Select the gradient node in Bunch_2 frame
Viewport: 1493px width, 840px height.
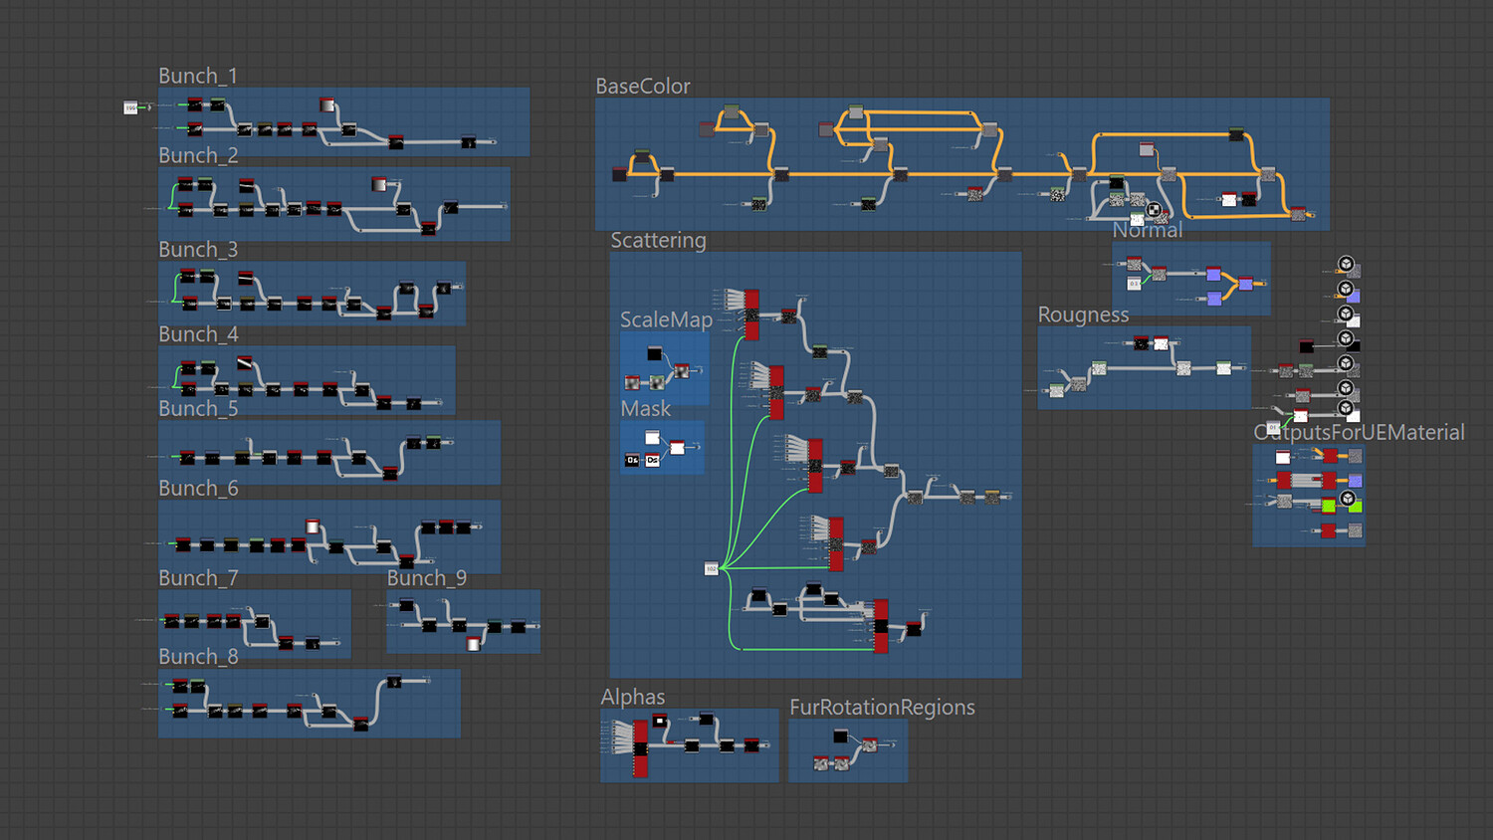pyautogui.click(x=378, y=183)
